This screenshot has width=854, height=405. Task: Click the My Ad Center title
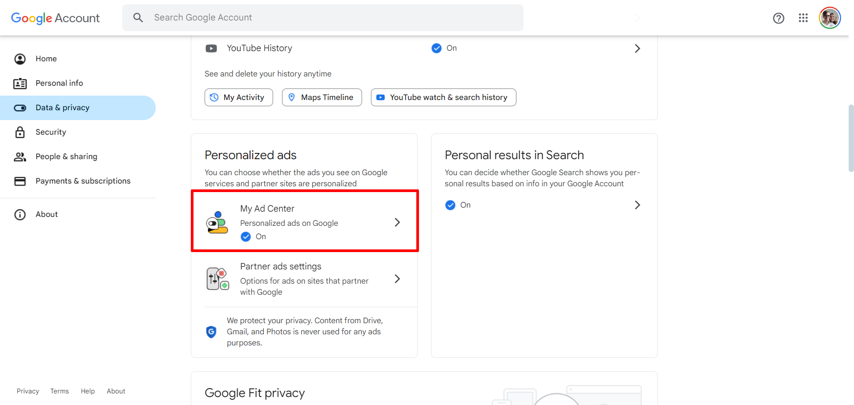tap(267, 209)
